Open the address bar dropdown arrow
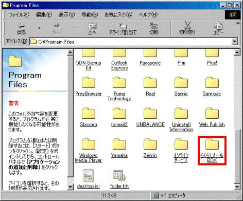 tap(234, 42)
